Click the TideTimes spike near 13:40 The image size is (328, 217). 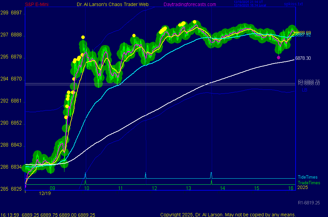point(211,175)
